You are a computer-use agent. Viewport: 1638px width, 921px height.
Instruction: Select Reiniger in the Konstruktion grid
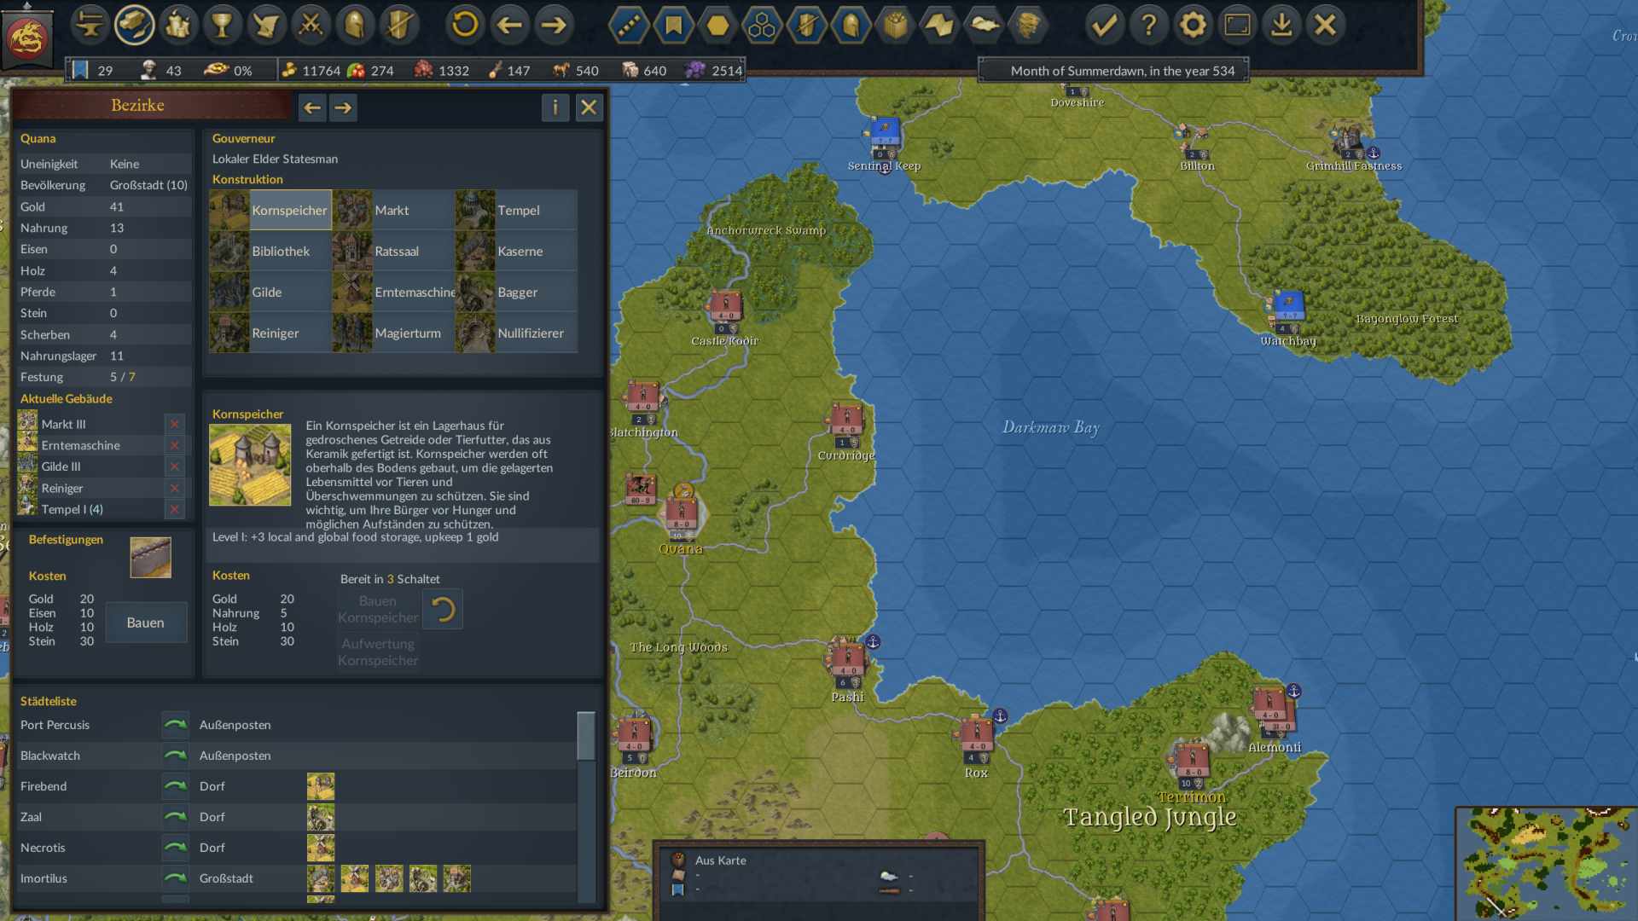pyautogui.click(x=270, y=333)
